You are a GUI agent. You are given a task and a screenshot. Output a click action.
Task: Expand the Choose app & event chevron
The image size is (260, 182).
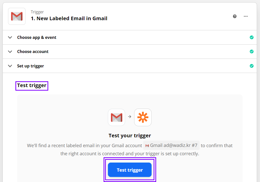click(x=10, y=37)
